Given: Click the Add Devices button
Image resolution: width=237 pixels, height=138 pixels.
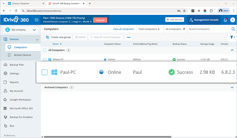Looking at the screenshot, I should tap(175, 20).
